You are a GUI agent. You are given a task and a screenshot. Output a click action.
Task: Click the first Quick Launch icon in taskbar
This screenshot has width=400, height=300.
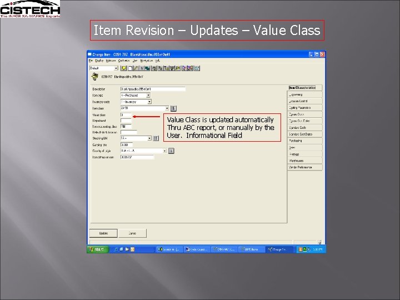pos(116,249)
